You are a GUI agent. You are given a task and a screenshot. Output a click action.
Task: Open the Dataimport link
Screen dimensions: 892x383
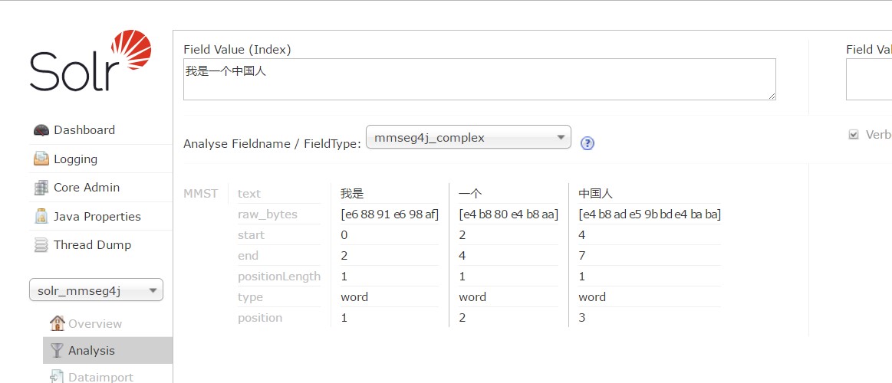(x=100, y=377)
